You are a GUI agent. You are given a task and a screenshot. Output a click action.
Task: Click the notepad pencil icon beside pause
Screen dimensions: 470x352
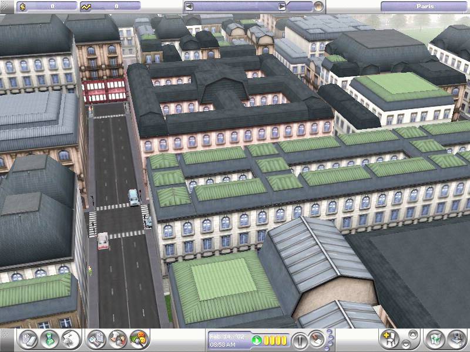317,340
